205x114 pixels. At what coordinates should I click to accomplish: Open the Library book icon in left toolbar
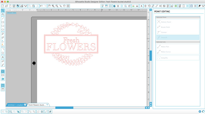pos(3,75)
